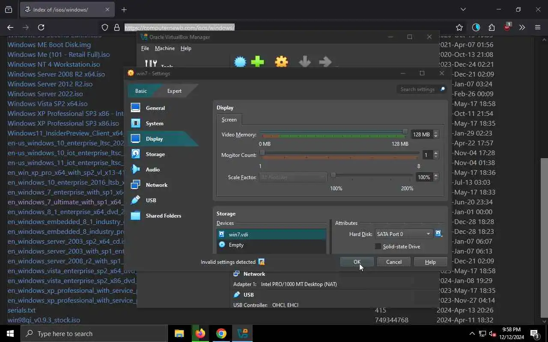Select the Screen tab in Display

point(229,120)
